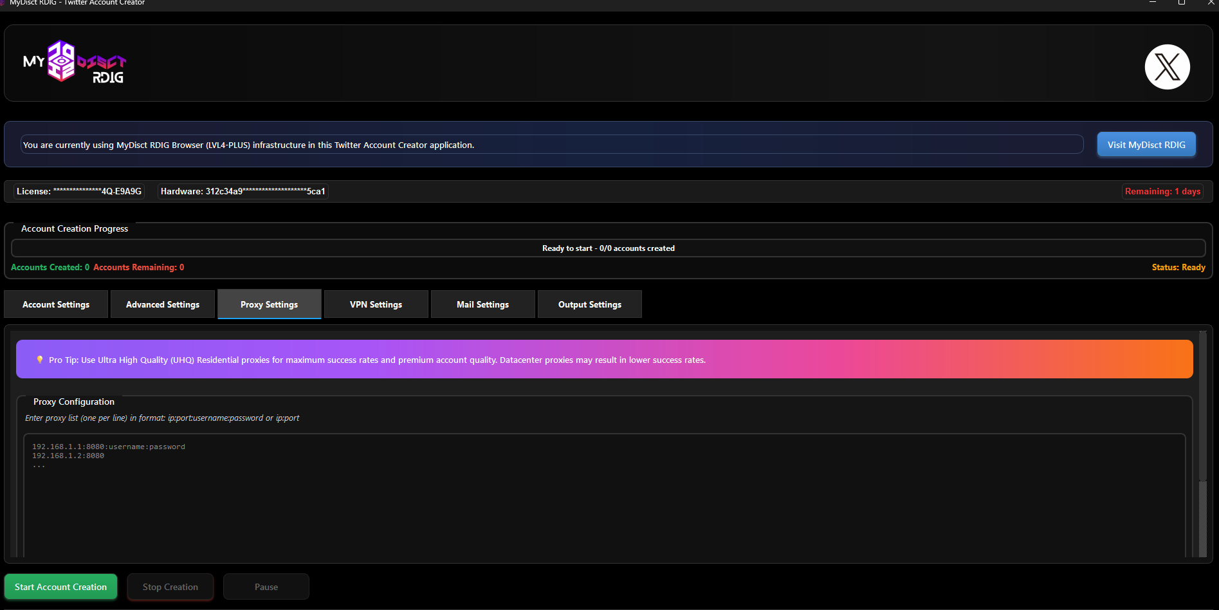Click the Proxy Configuration group title
The width and height of the screenshot is (1219, 610).
click(x=74, y=402)
